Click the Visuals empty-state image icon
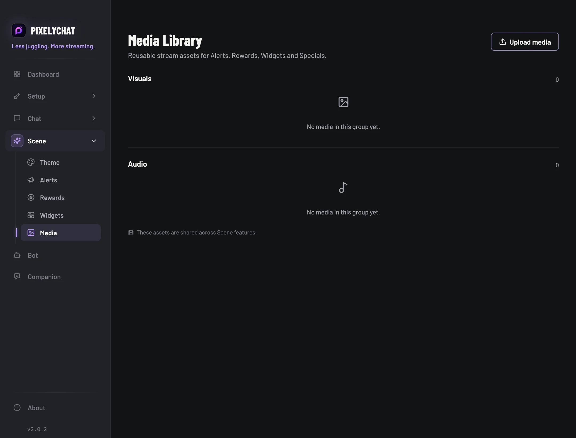Image resolution: width=576 pixels, height=438 pixels. pos(343,102)
